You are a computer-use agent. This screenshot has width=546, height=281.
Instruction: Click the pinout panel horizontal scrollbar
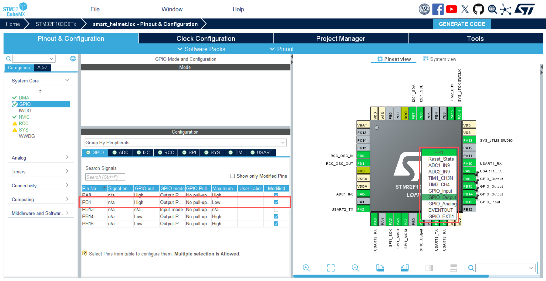[391, 276]
